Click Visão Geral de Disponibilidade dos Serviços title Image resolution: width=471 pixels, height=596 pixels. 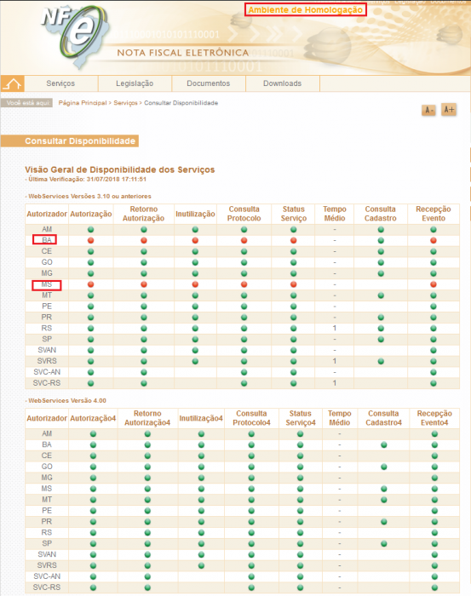pos(120,169)
